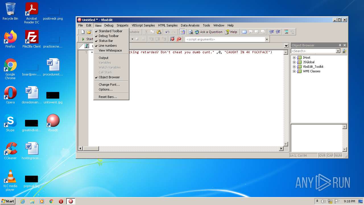Image resolution: width=364 pixels, height=205 pixels.
Task: Open Skype desktop icon
Action: [10, 123]
